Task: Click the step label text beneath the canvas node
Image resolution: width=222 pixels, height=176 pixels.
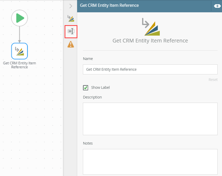Action: pyautogui.click(x=20, y=65)
